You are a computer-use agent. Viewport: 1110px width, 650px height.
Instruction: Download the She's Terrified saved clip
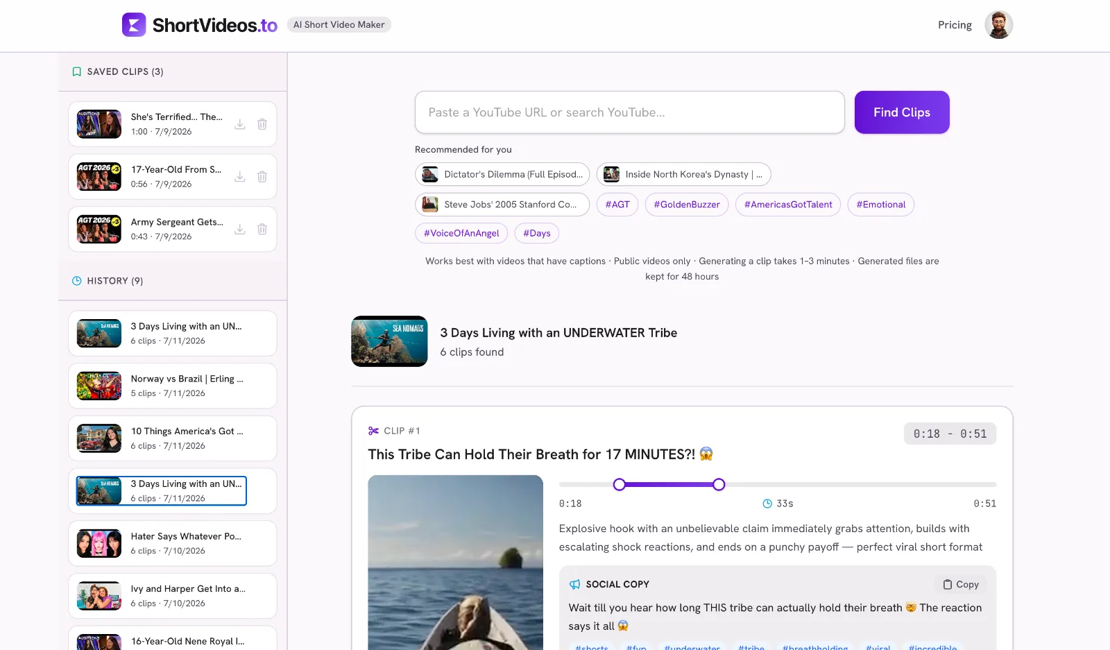point(240,124)
